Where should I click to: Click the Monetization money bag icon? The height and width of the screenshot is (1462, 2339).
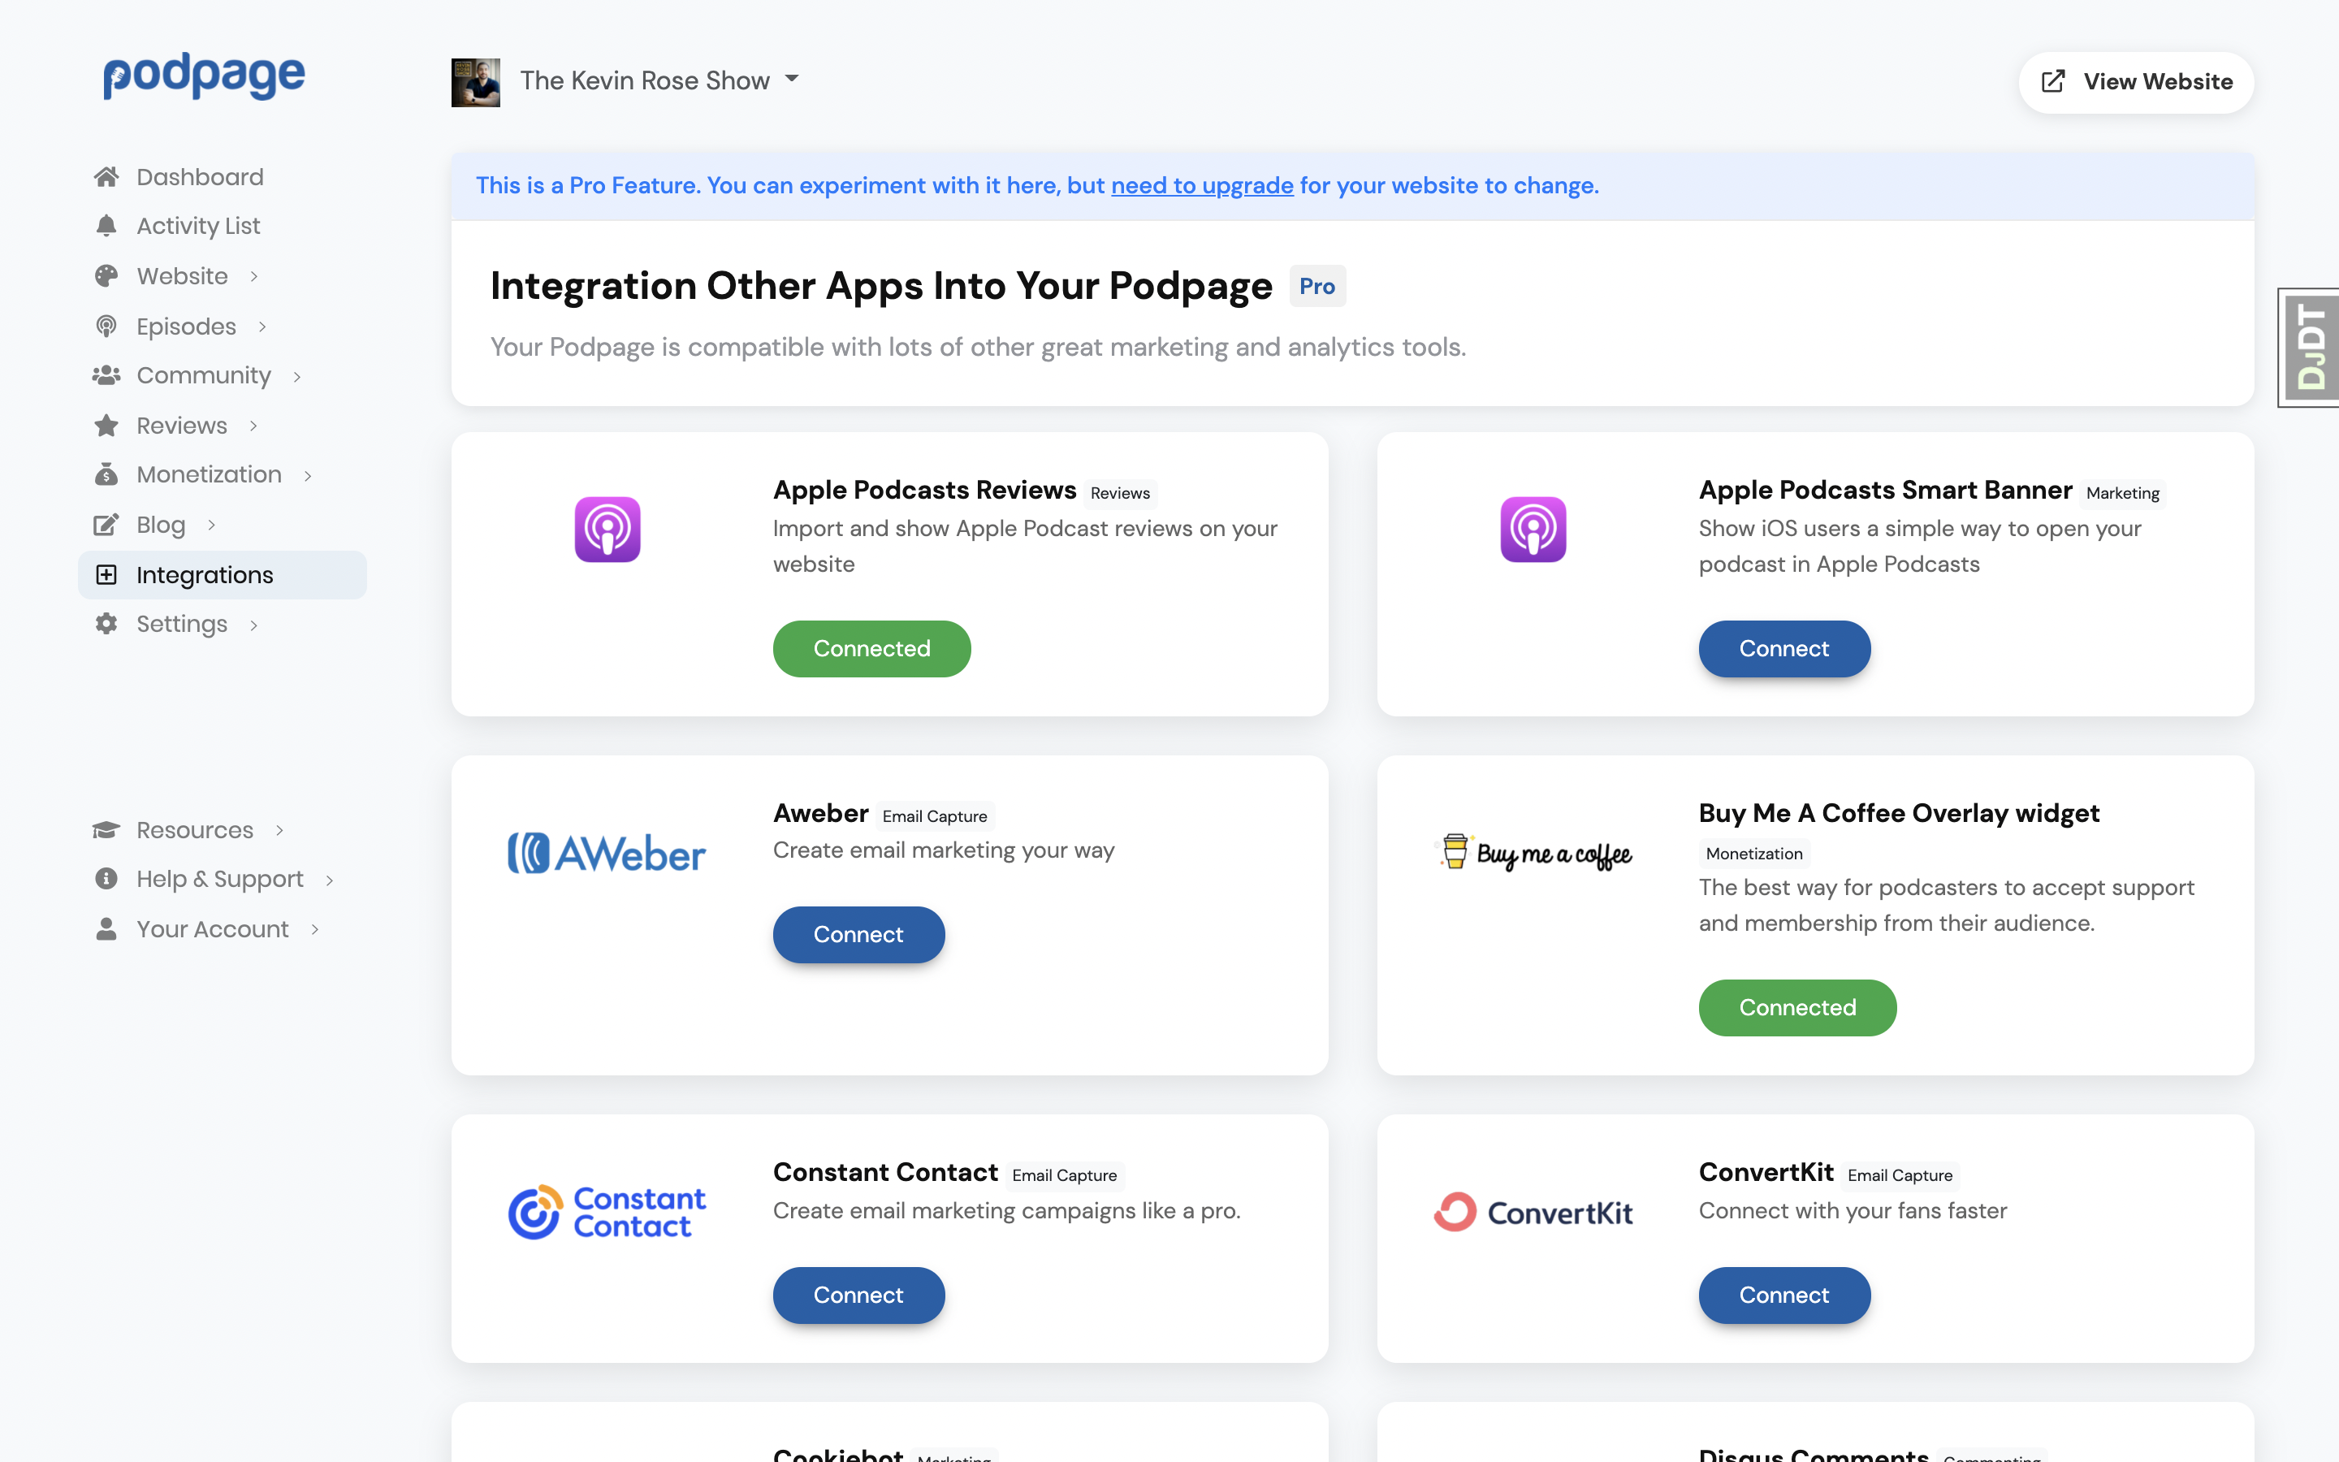click(x=106, y=475)
